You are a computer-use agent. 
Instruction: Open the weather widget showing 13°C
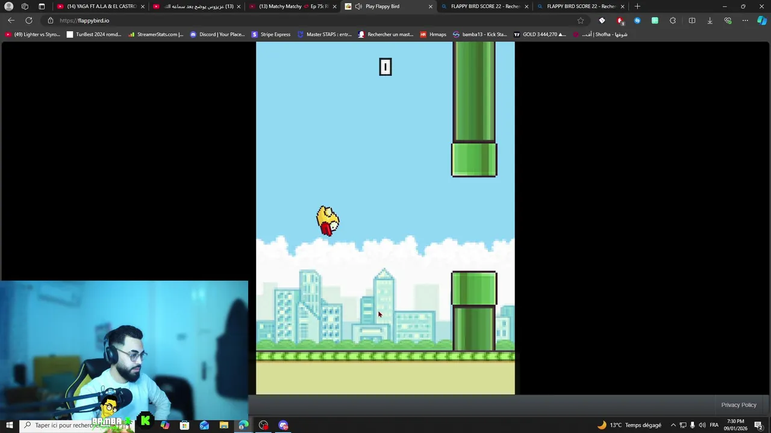click(629, 425)
